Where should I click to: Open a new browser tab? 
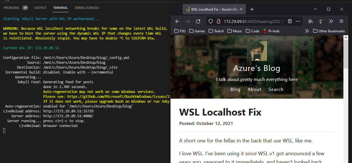pos(252,9)
